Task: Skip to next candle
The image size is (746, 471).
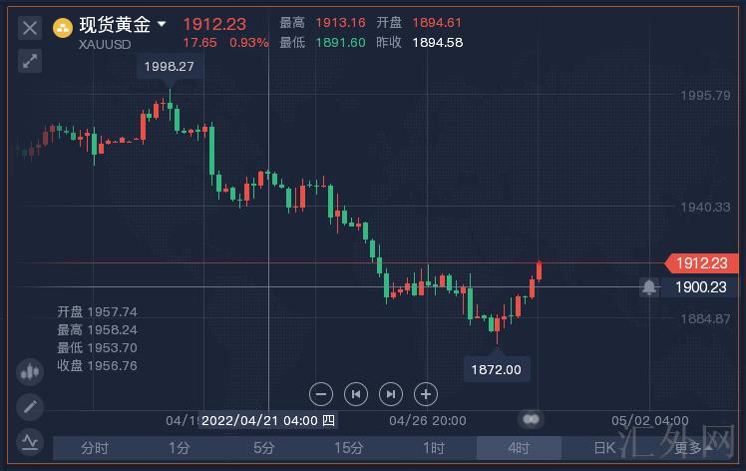Action: [x=391, y=394]
